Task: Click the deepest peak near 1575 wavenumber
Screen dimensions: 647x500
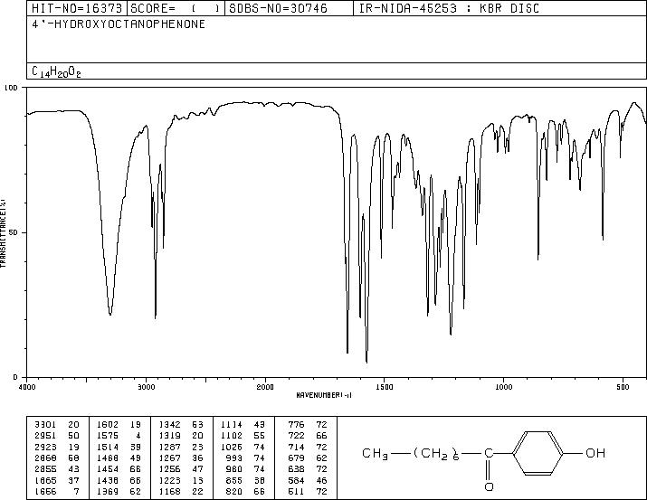Action: point(366,361)
